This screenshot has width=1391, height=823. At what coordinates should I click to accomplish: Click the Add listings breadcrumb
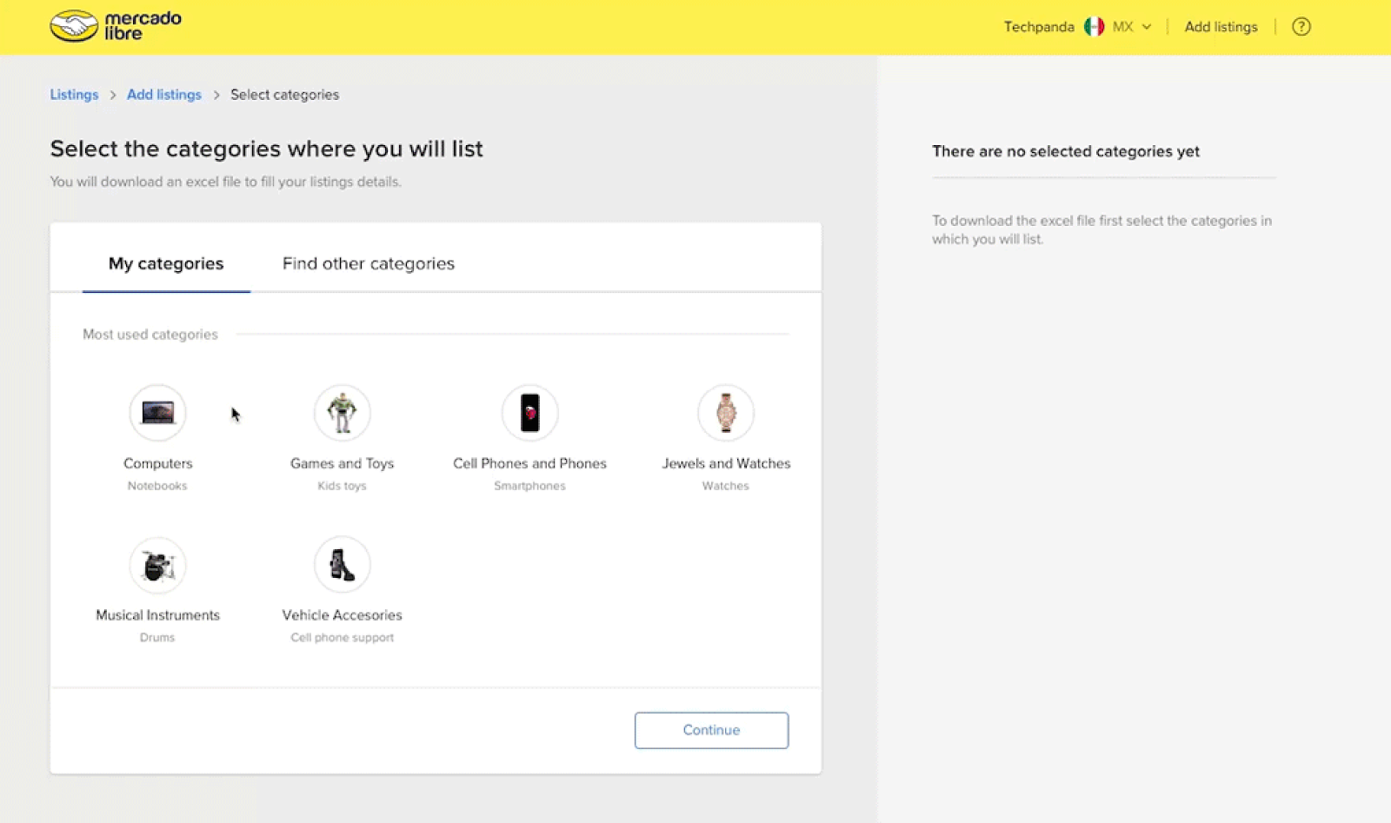tap(163, 94)
